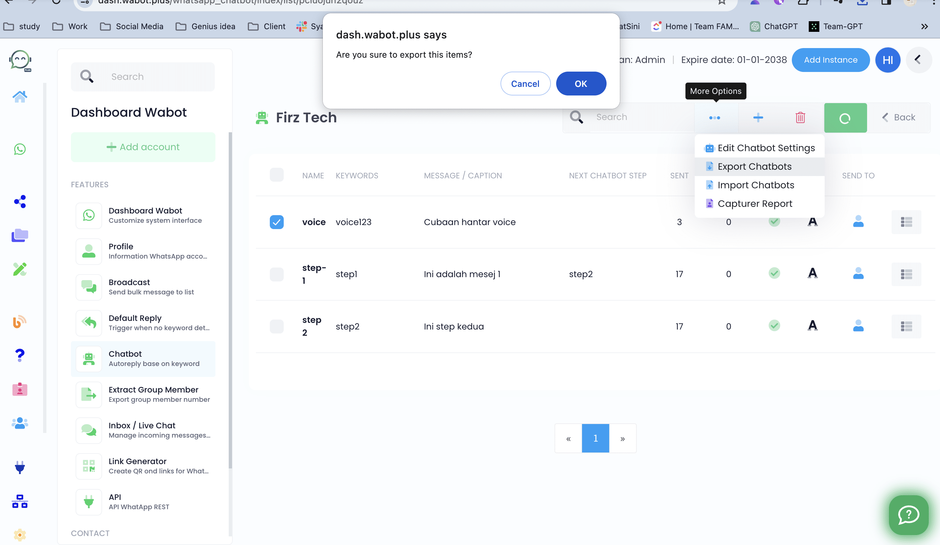Confirm export with the OK button
Viewport: 940px width, 545px height.
coord(581,84)
